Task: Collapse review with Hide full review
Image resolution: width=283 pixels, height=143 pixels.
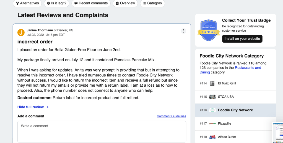Action: 33,107
